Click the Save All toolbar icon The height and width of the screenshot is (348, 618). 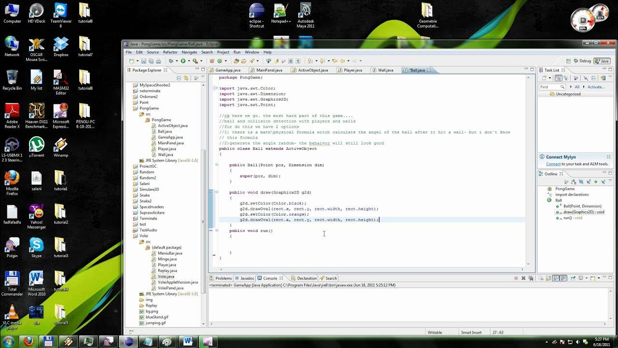pyautogui.click(x=151, y=61)
